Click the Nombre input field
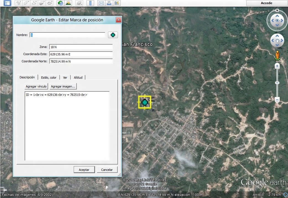 point(67,35)
